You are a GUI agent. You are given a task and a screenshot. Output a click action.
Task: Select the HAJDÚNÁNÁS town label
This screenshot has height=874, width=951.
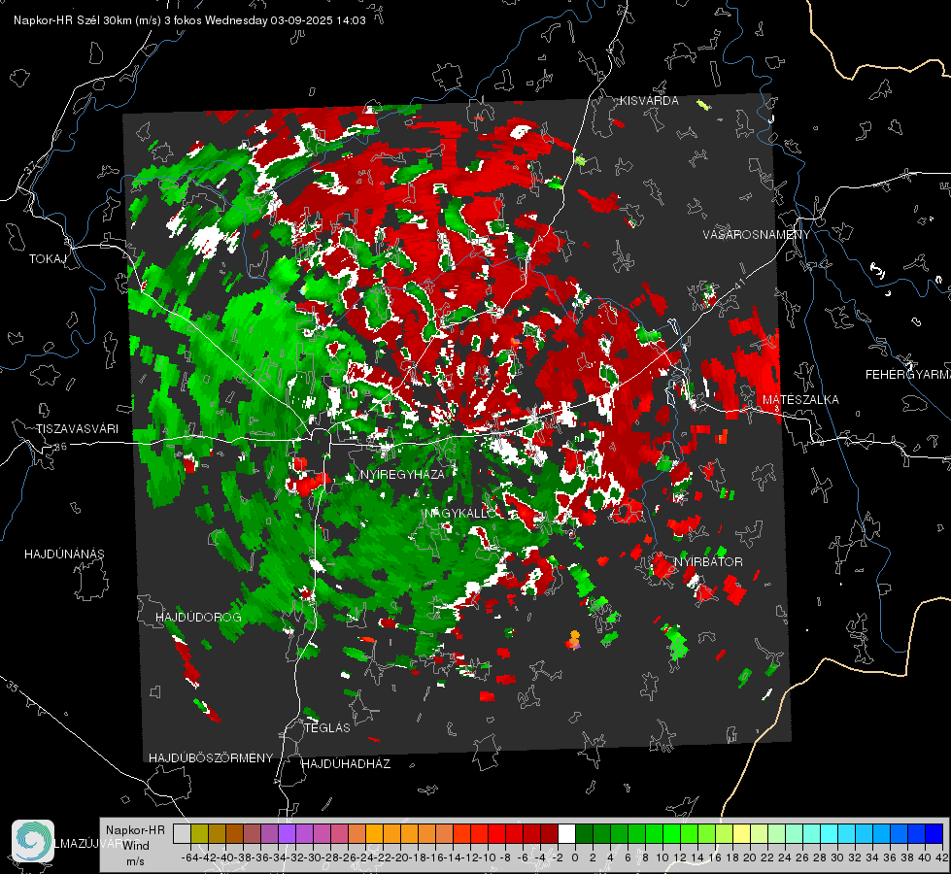tap(64, 555)
